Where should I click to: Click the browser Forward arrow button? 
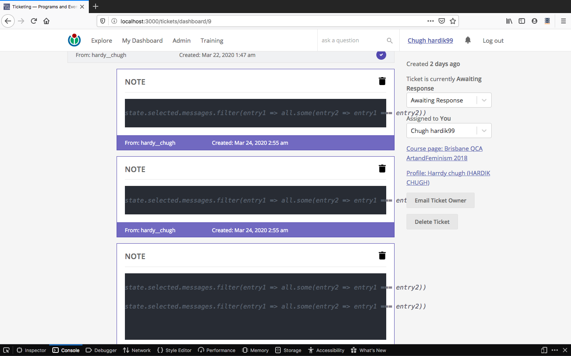21,21
